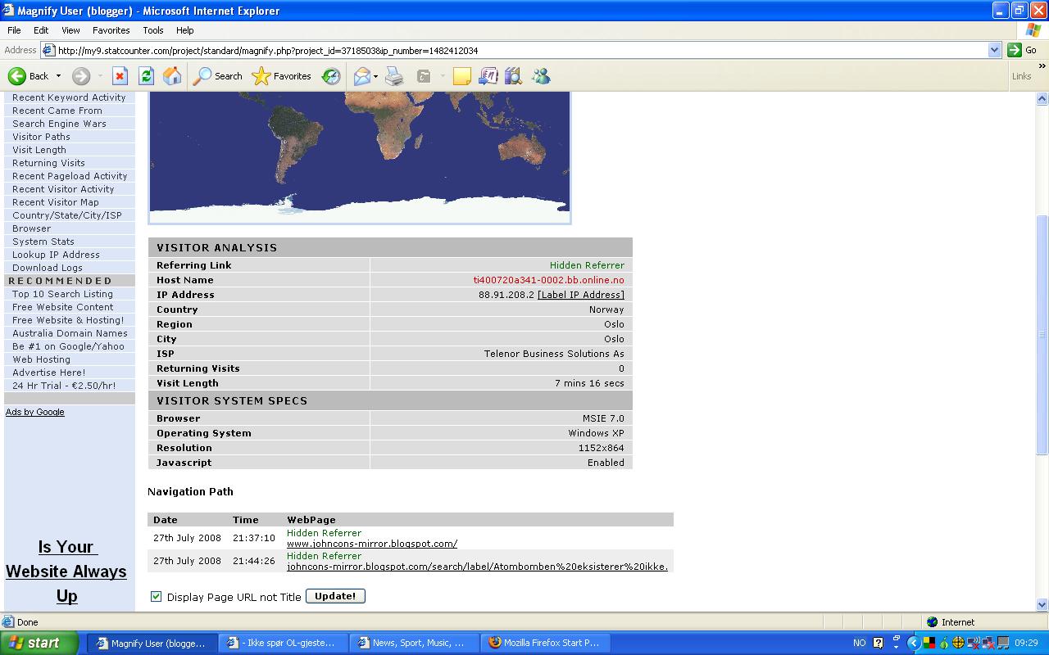Print the page with printer icon

click(394, 76)
